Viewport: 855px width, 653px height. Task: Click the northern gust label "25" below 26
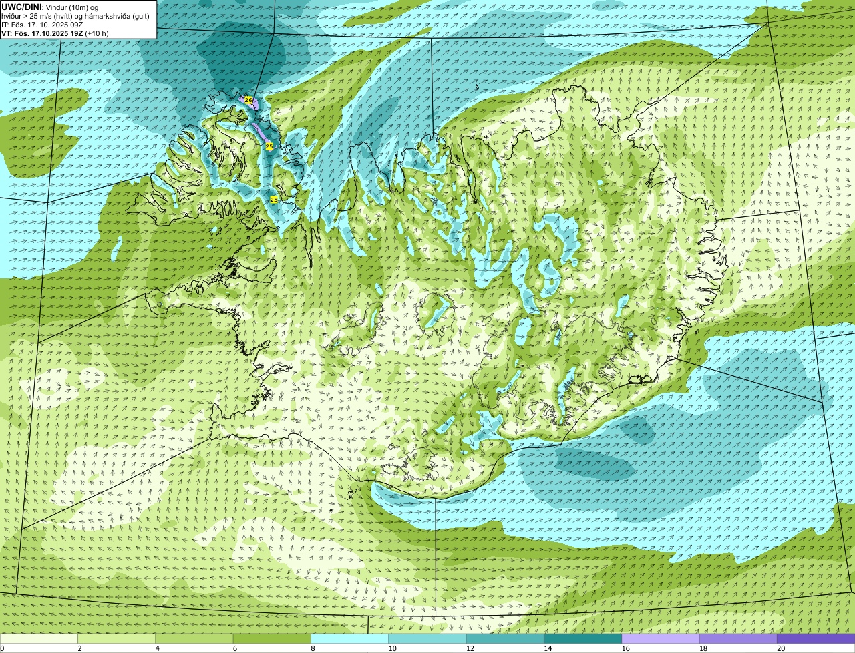pos(269,146)
